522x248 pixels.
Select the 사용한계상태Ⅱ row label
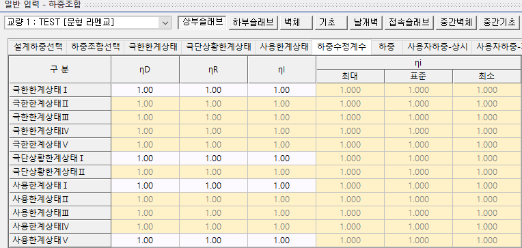pyautogui.click(x=60, y=199)
